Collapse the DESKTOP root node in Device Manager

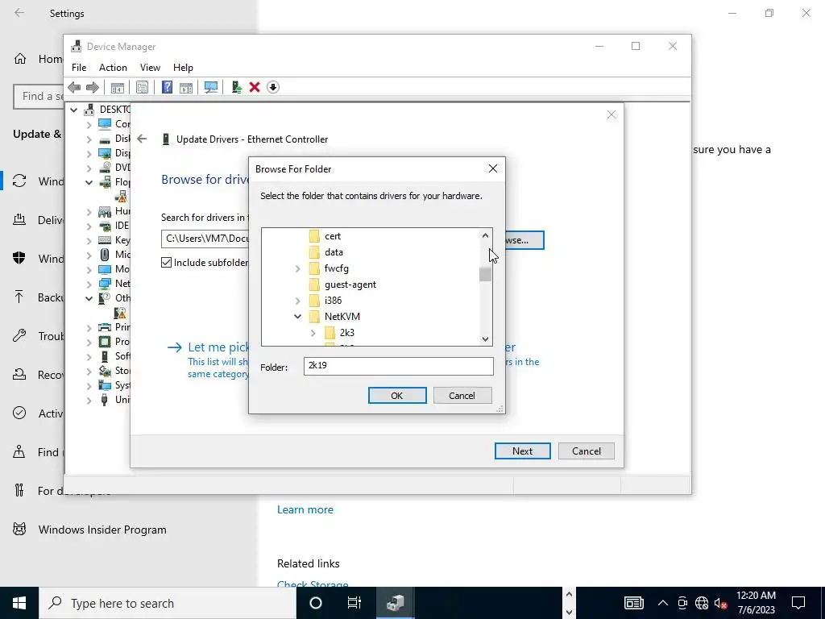point(73,110)
